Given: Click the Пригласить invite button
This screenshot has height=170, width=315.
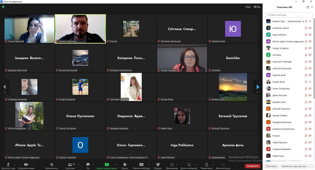Looking at the screenshot, I should [271, 166].
